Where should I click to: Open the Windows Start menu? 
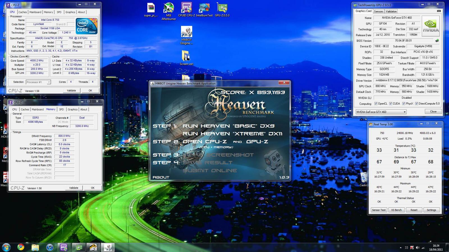coord(6,247)
